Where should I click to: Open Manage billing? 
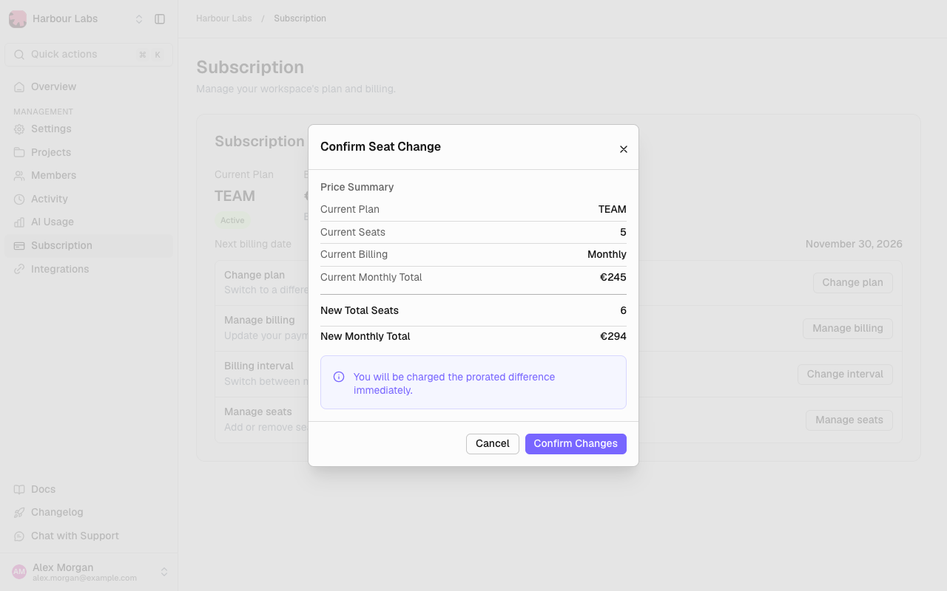pyautogui.click(x=848, y=328)
